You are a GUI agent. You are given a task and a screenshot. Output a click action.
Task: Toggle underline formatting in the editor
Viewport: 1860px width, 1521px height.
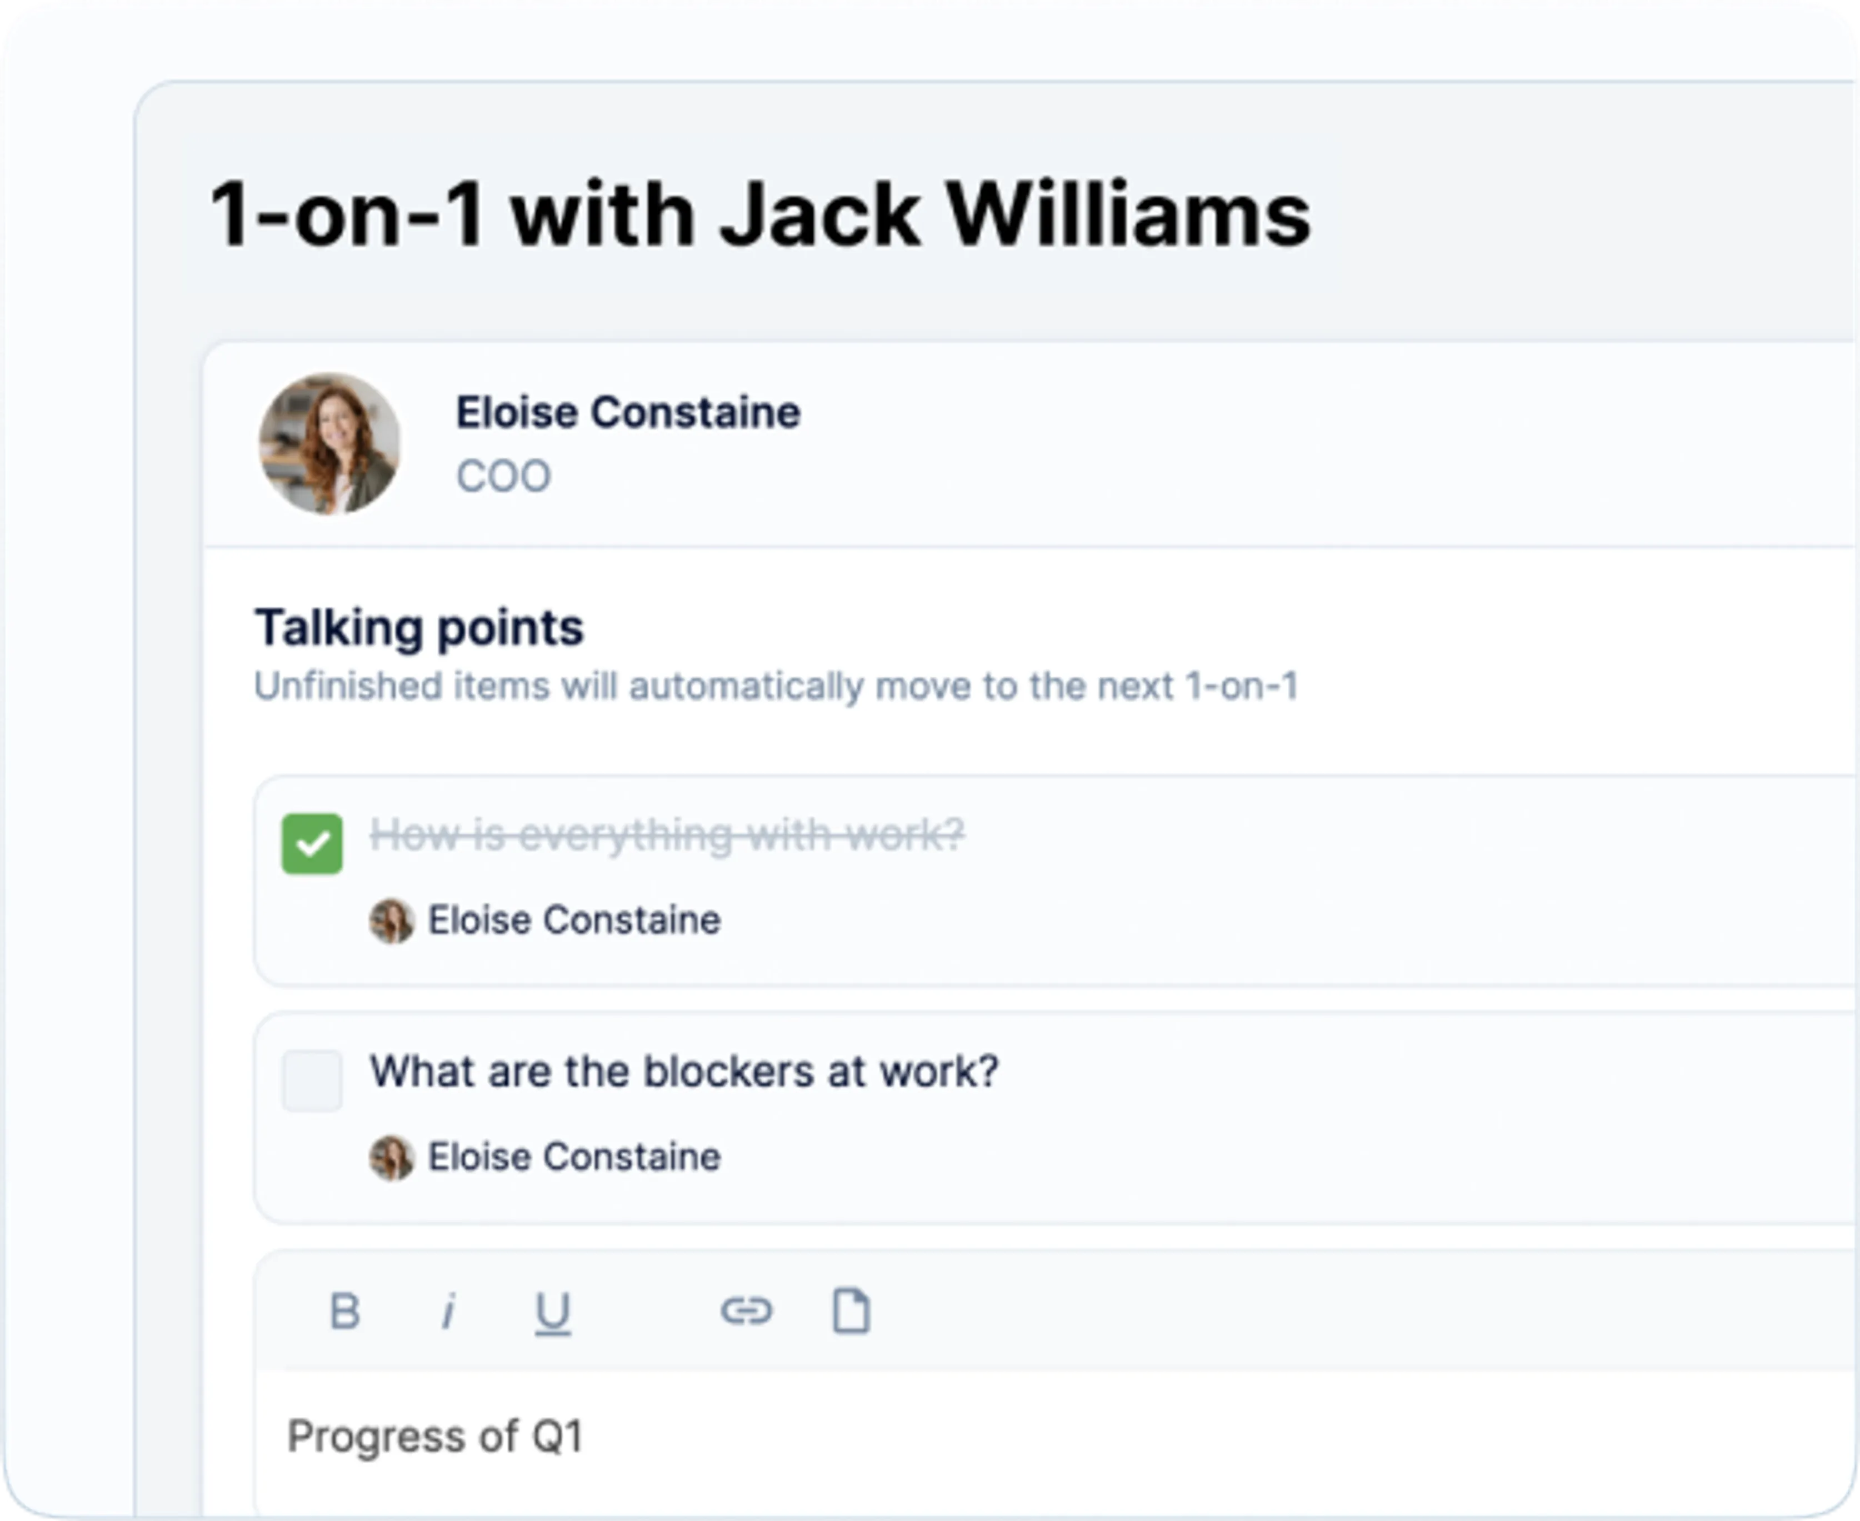[x=552, y=1313]
